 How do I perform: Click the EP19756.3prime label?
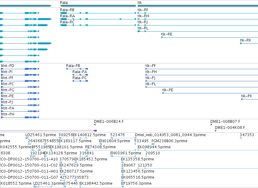(136, 184)
